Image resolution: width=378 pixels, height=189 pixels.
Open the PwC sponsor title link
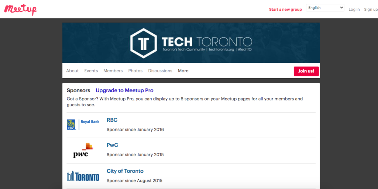112,145
